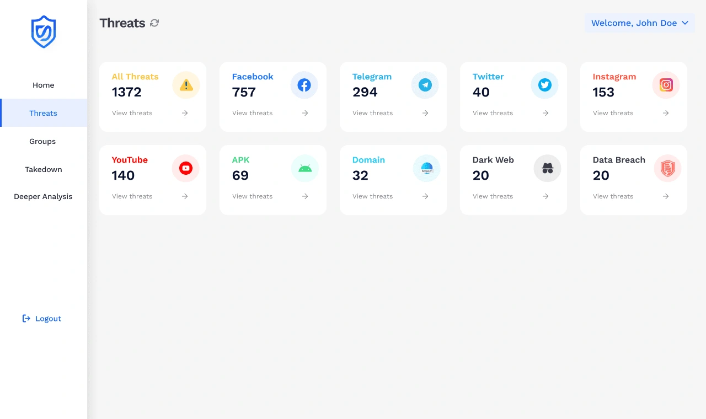Click the arrow in Data Breach card
This screenshot has width=706, height=419.
pos(666,196)
